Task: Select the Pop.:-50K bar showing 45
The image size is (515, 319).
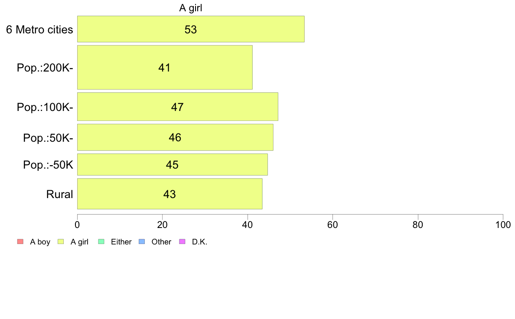Action: point(173,165)
